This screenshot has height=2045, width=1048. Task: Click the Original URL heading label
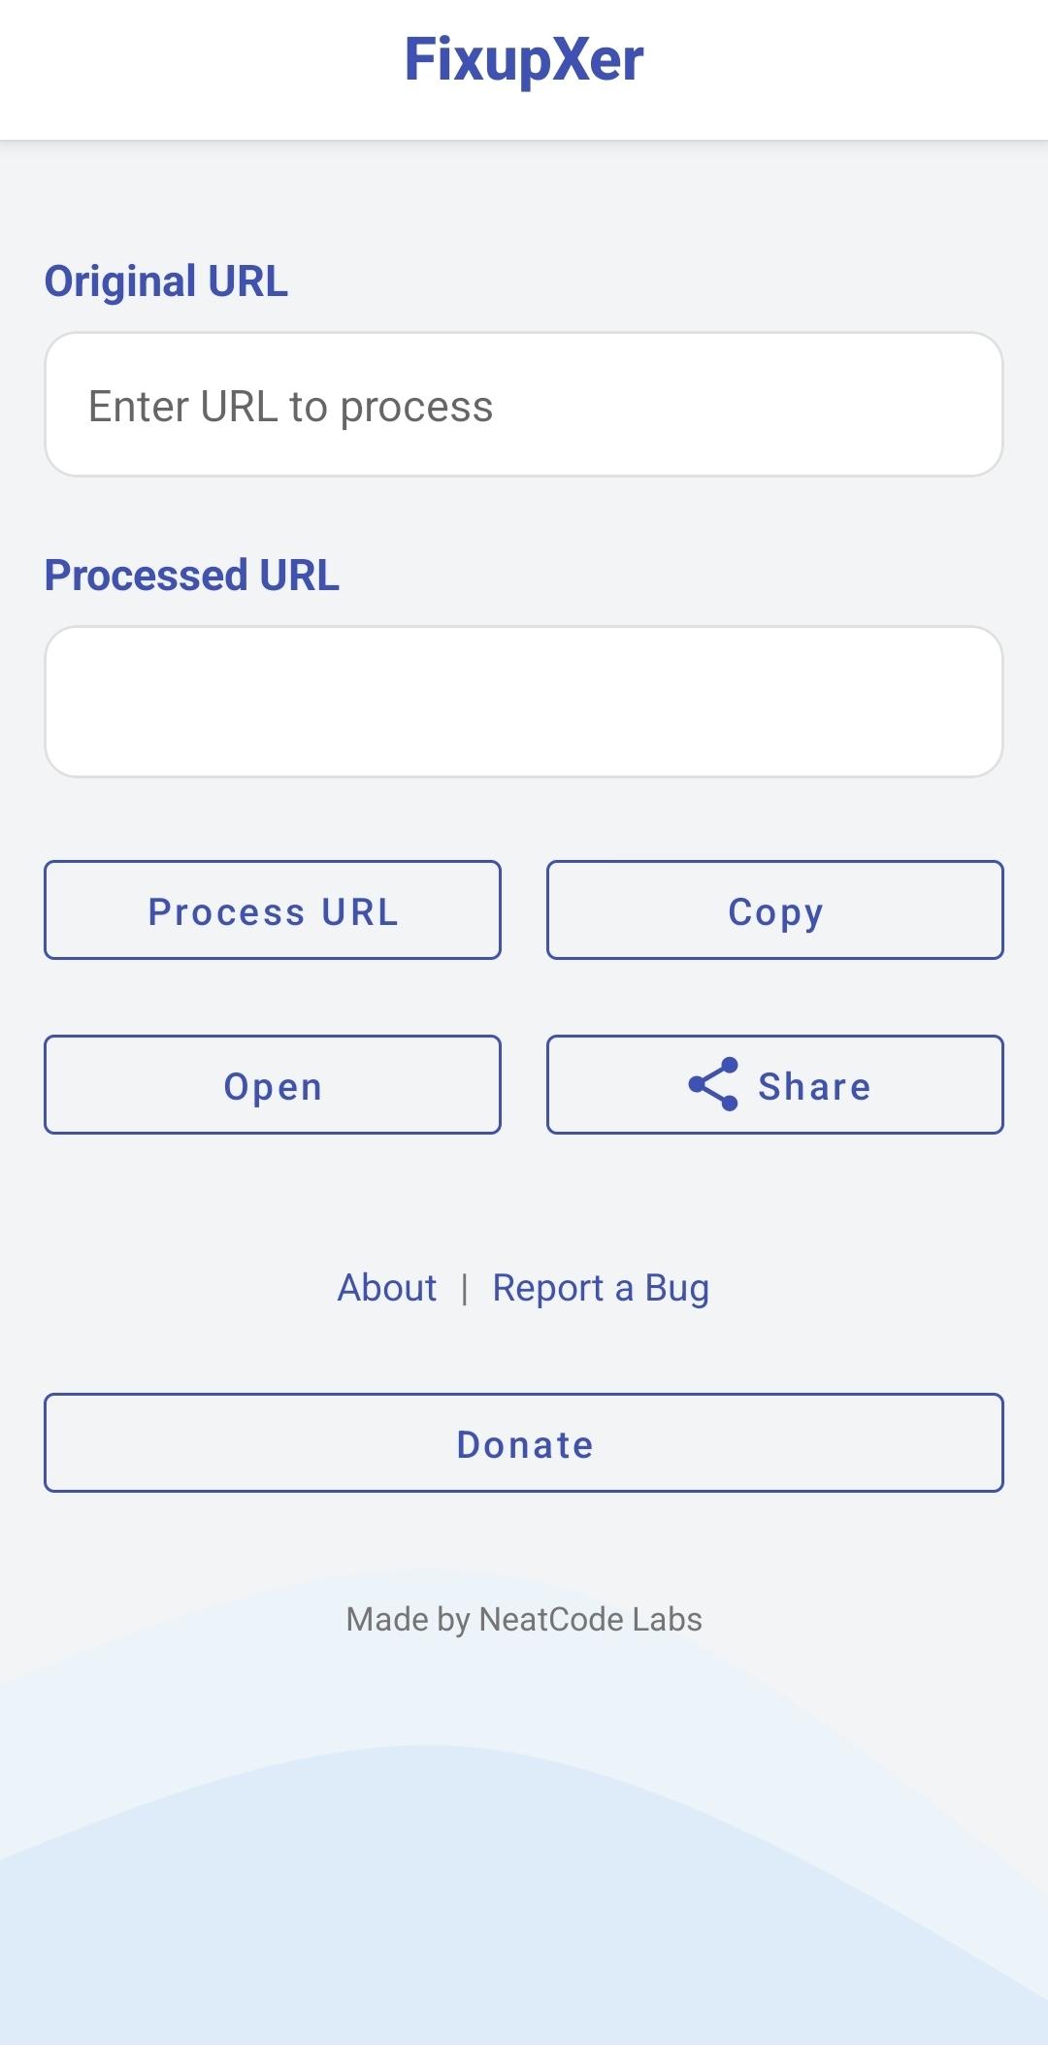point(166,281)
